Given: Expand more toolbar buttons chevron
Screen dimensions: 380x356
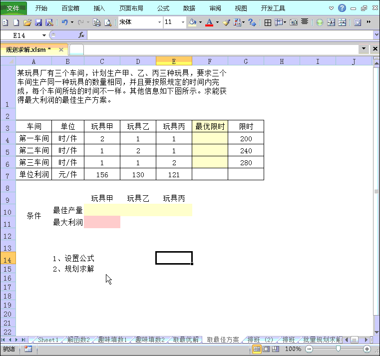Looking at the screenshot, I should tap(369, 22).
